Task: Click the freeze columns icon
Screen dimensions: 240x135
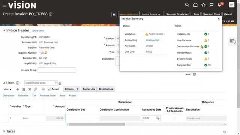Action: click(36, 89)
